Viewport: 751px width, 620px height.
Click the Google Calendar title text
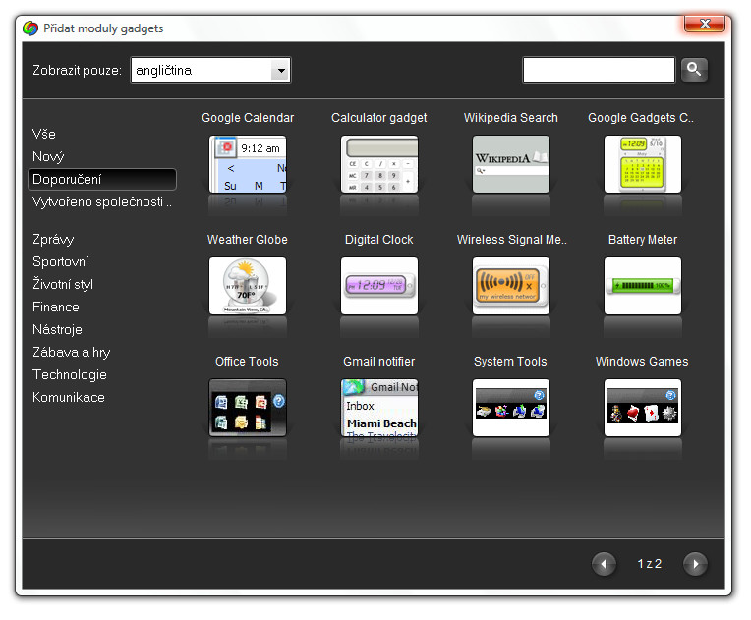coord(248,118)
